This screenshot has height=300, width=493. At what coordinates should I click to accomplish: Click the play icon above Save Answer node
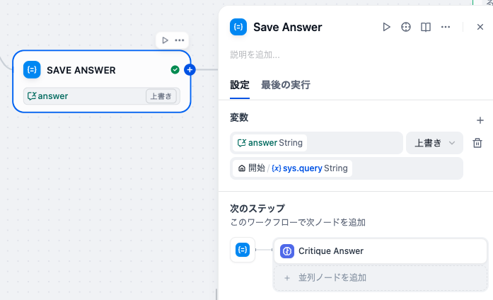pos(165,40)
